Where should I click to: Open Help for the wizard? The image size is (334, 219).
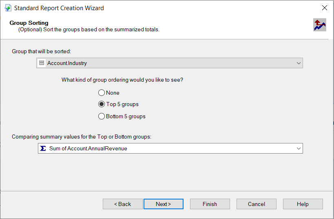tap(303, 204)
